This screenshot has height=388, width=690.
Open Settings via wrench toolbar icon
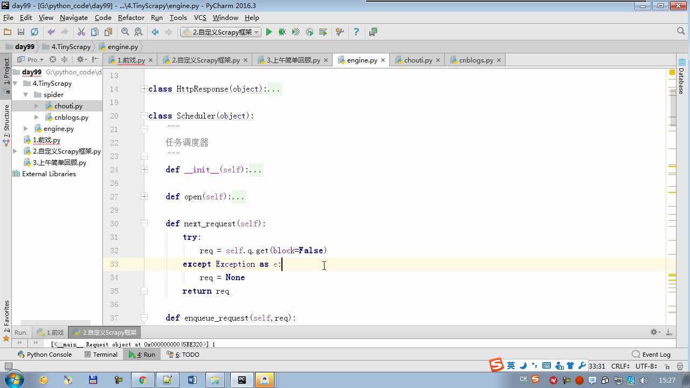coord(340,32)
